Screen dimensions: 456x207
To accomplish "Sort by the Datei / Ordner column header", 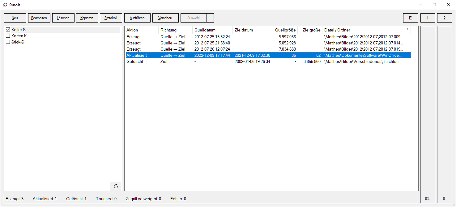I will point(364,30).
